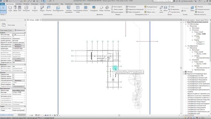Image resolution: width=211 pixels, height=119 pixels.
Task: Click Шахта (Shaft) opening tool
Action: tap(166, 9)
